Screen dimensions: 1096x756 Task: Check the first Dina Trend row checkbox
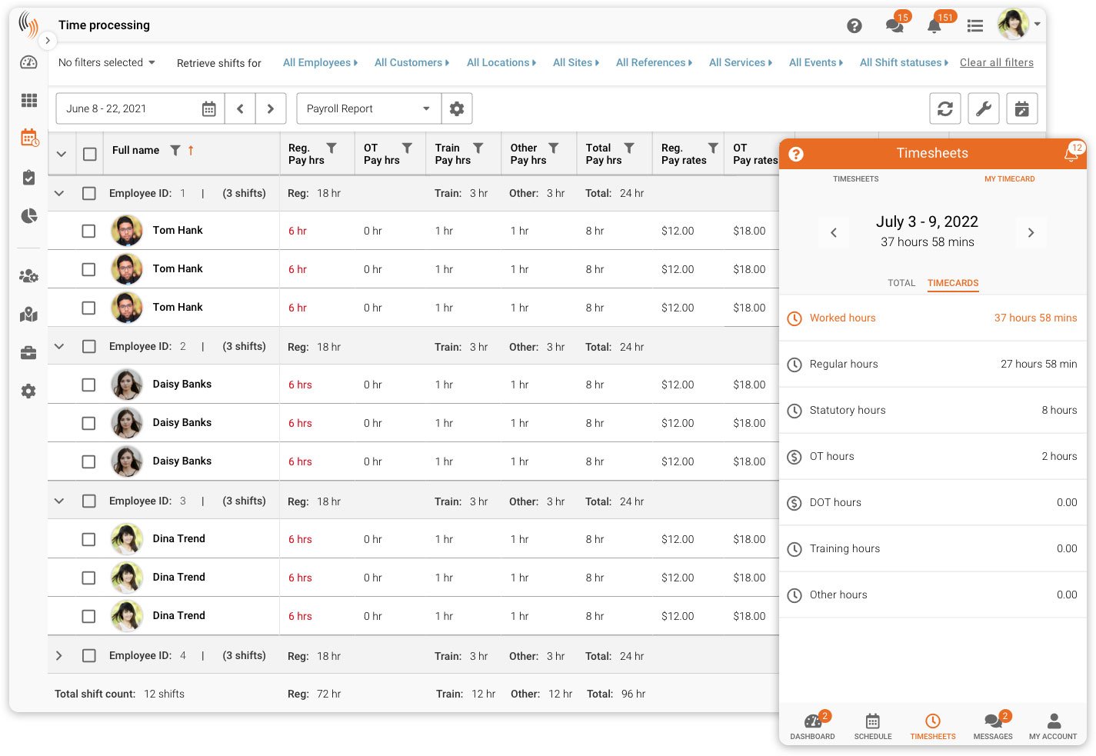88,539
